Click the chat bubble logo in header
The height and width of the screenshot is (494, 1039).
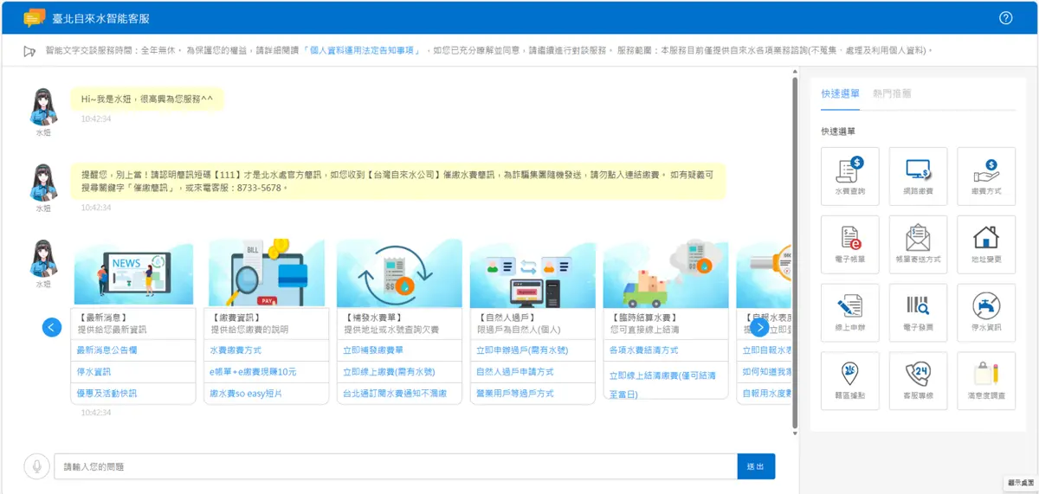point(34,16)
